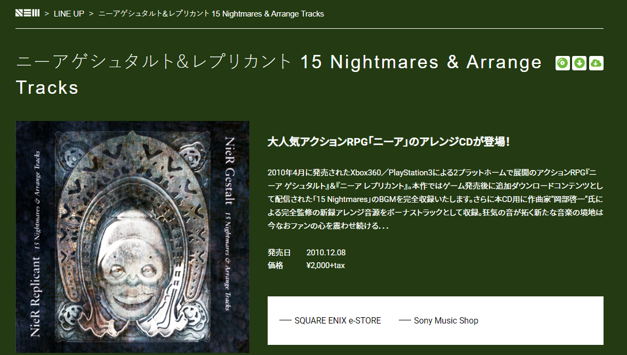
Task: Select the current page title in the breadcrumb
Action: [211, 14]
